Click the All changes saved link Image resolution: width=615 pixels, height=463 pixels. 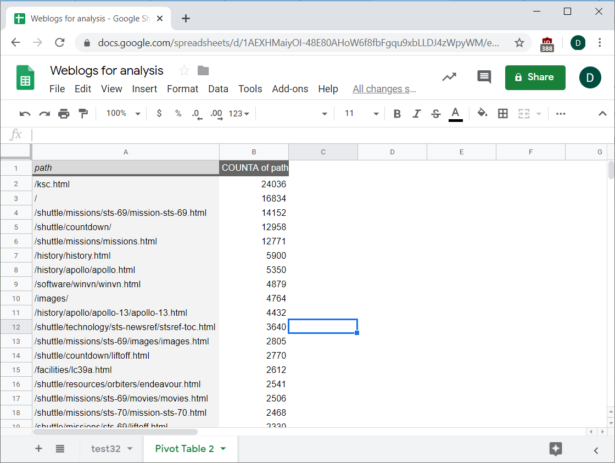[384, 89]
